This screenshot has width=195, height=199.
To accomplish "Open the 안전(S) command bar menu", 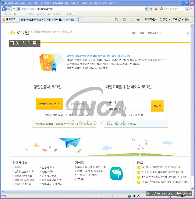I will 165,19.
